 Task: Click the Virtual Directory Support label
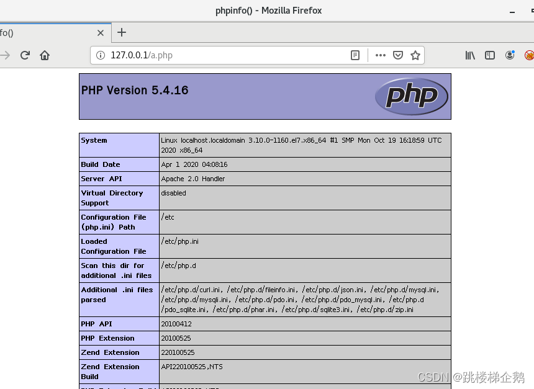tap(112, 198)
